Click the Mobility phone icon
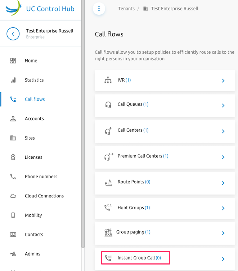Image resolution: width=238 pixels, height=271 pixels. click(13, 215)
